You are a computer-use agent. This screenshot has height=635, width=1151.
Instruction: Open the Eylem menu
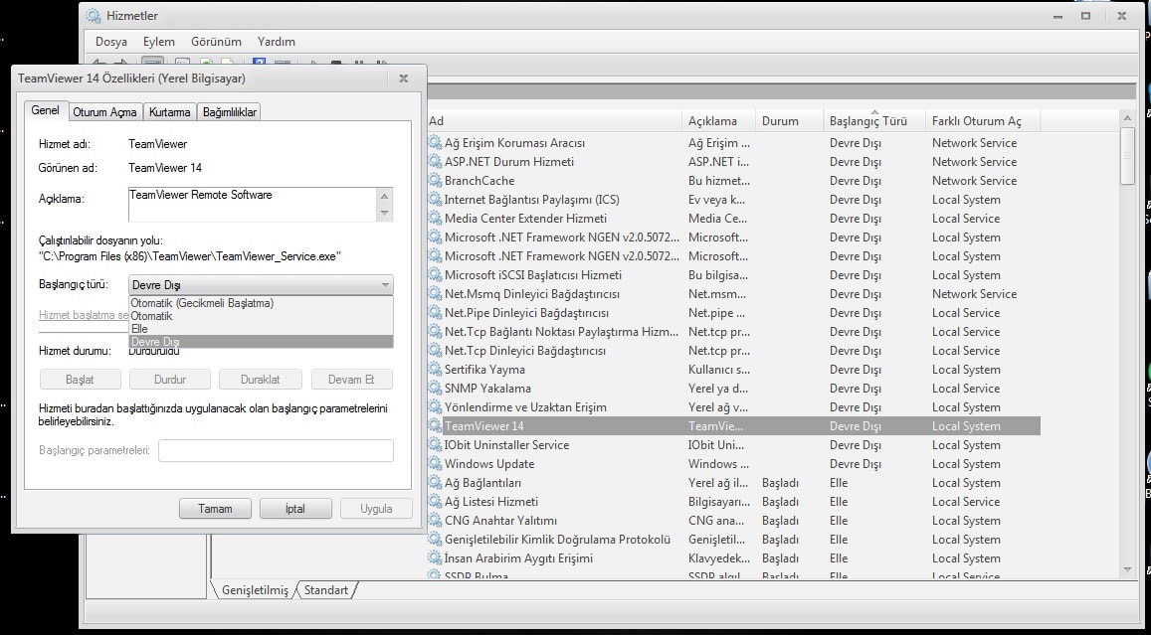click(x=158, y=42)
